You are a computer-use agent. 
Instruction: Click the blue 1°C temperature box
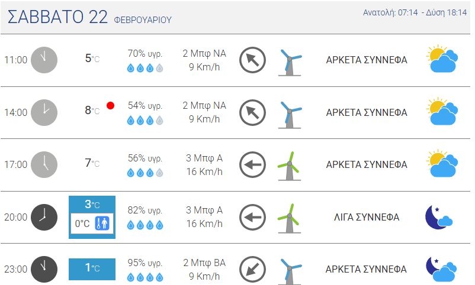pyautogui.click(x=92, y=269)
